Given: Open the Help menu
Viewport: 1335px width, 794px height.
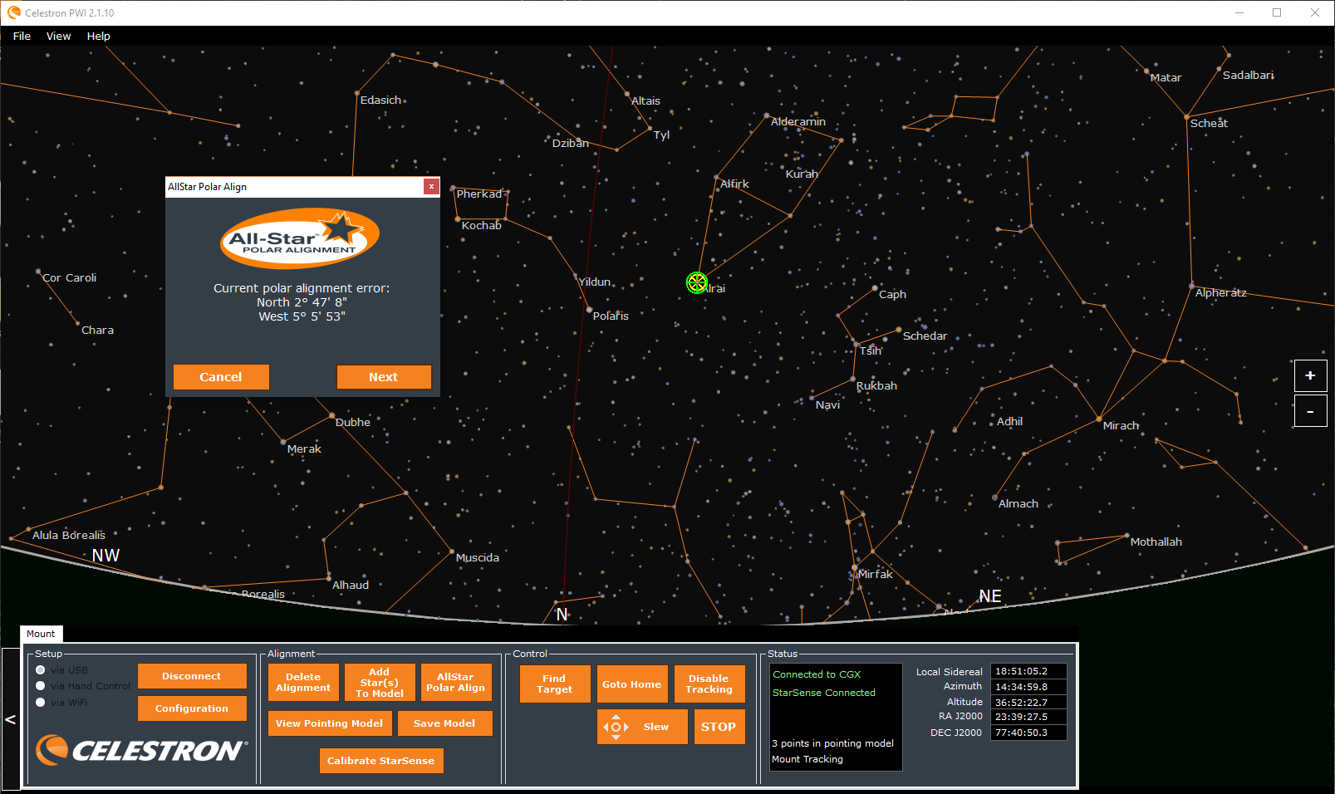Looking at the screenshot, I should [x=98, y=37].
